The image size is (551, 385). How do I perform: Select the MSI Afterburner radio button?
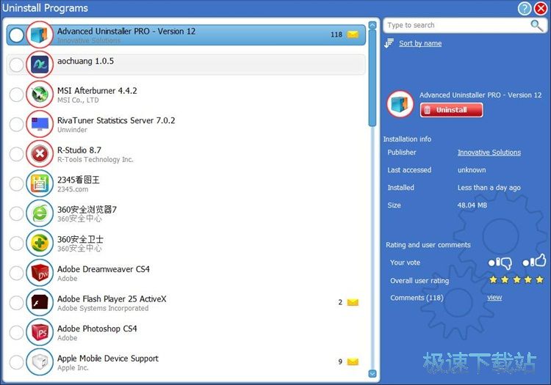coord(16,95)
